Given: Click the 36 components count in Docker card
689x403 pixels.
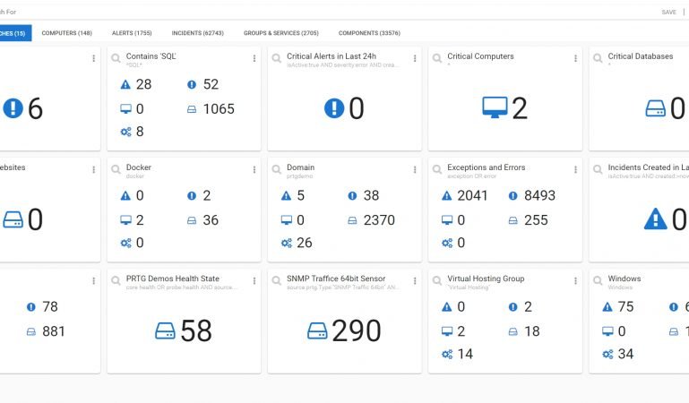Looking at the screenshot, I should tap(211, 220).
